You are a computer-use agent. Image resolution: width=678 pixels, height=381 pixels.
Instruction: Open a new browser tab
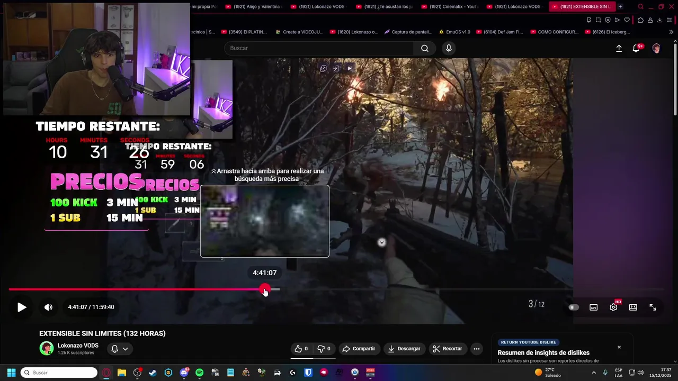[620, 6]
